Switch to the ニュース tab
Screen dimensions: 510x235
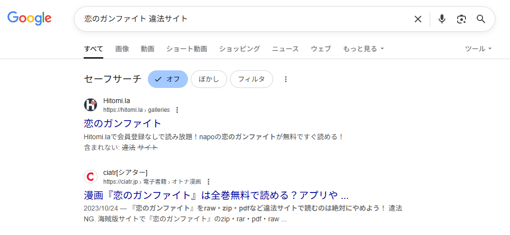tap(285, 49)
